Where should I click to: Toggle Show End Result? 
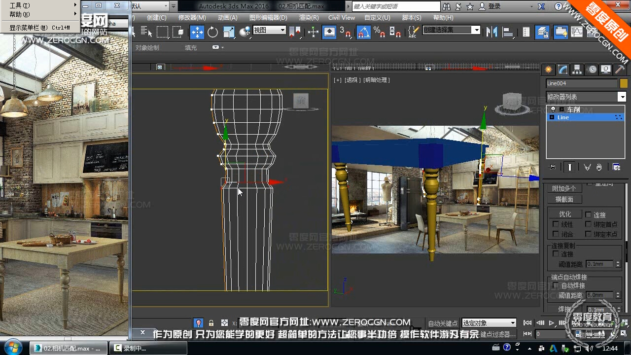coord(570,167)
